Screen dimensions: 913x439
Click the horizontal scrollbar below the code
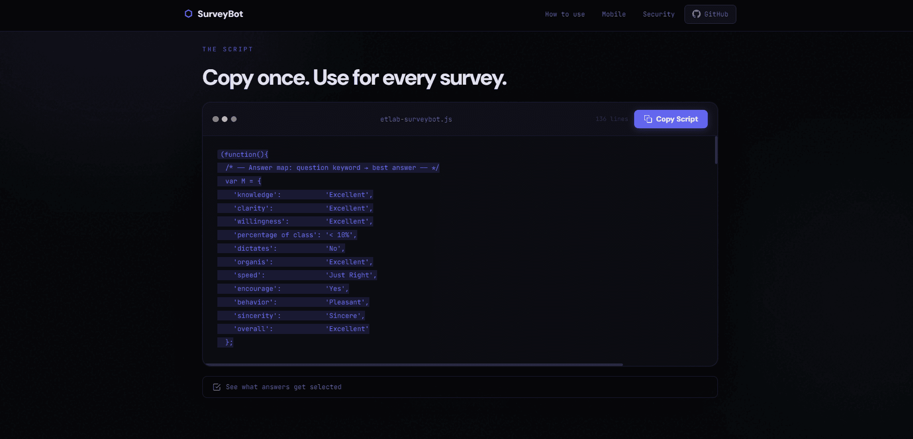(414, 364)
